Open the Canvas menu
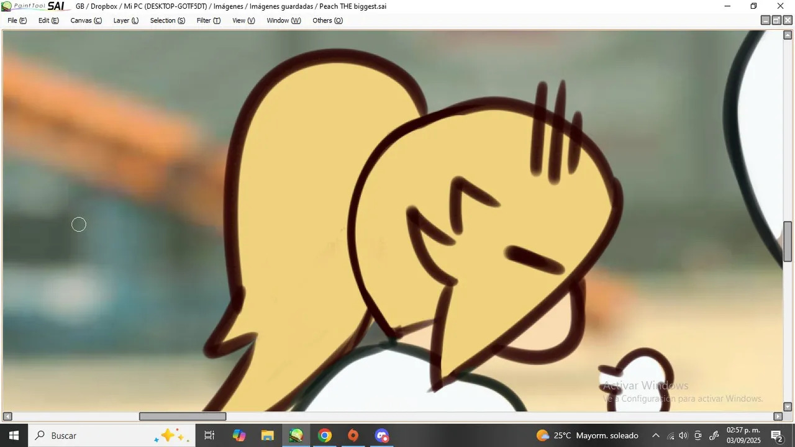Viewport: 795px width, 447px height. pyautogui.click(x=86, y=20)
